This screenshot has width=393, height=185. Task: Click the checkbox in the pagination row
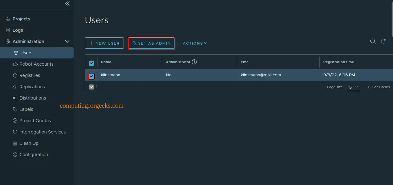point(91,87)
